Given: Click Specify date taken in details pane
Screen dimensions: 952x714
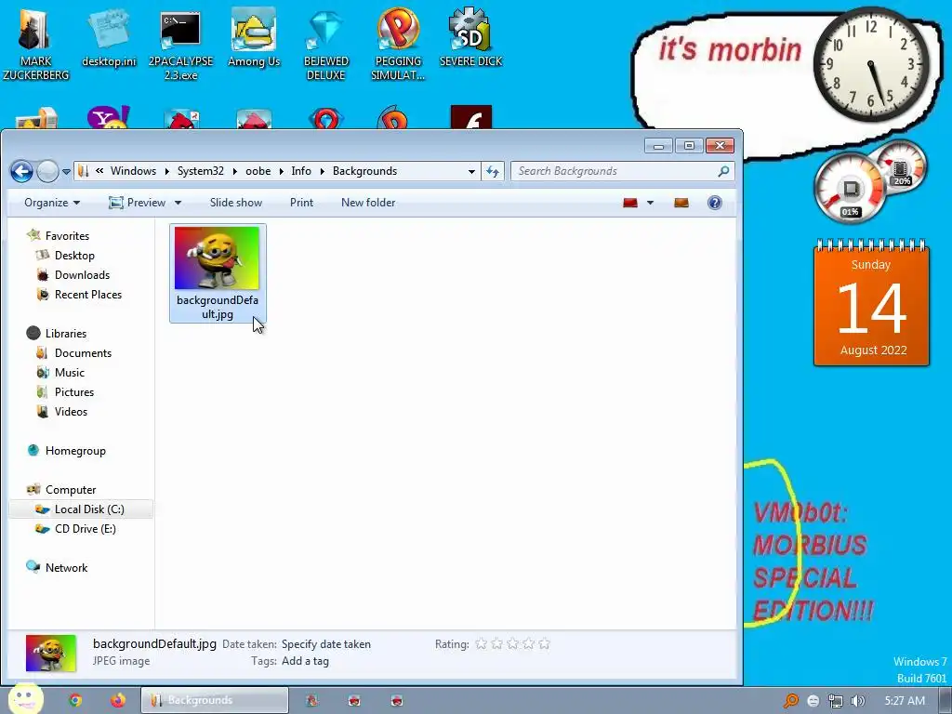Looking at the screenshot, I should [x=326, y=644].
